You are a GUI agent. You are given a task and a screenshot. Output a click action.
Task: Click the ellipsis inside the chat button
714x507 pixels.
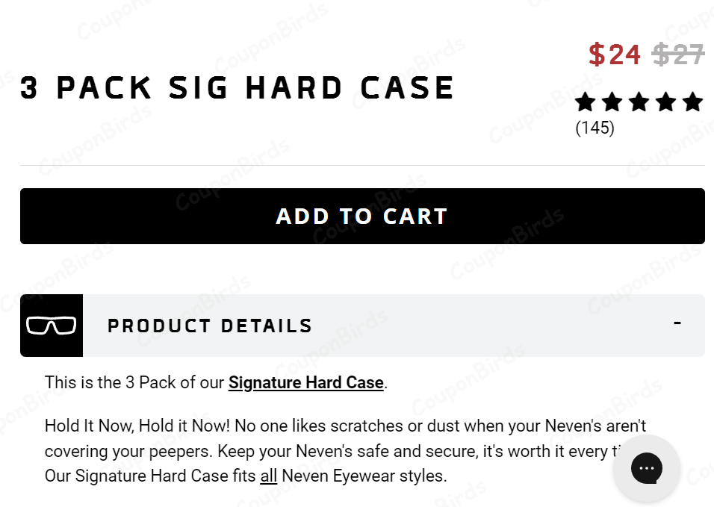(647, 468)
